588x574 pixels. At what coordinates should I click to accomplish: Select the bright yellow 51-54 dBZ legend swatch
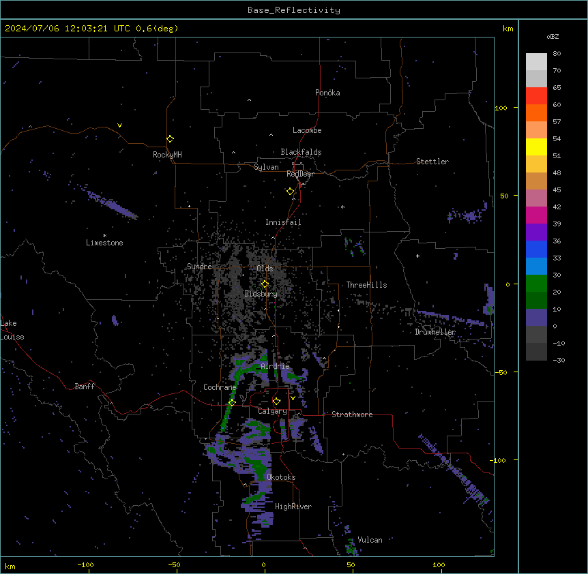[536, 147]
